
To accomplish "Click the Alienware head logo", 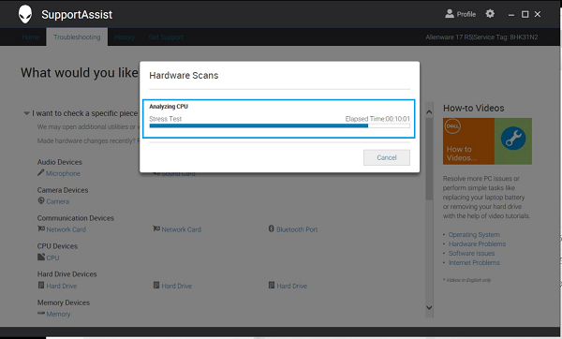I will point(25,14).
